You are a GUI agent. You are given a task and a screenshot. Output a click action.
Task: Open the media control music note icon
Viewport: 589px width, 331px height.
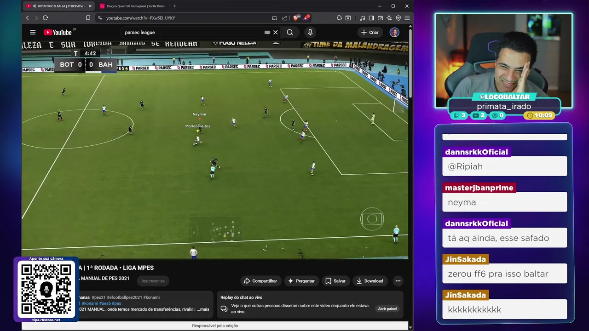pos(363,18)
